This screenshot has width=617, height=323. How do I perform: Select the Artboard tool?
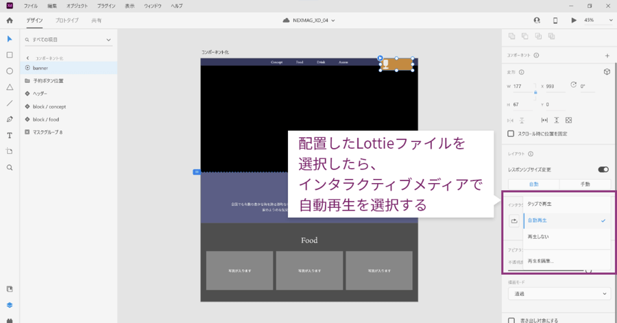coord(10,152)
